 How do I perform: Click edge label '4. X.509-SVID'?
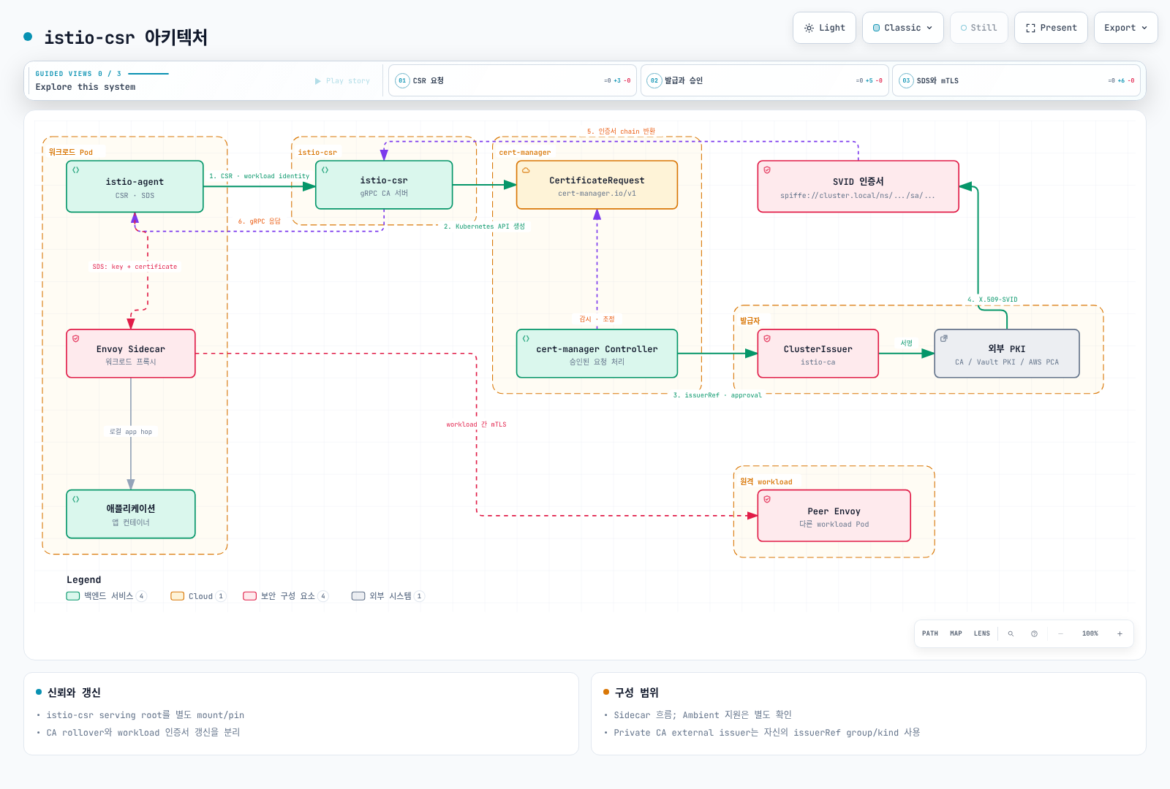pos(992,300)
